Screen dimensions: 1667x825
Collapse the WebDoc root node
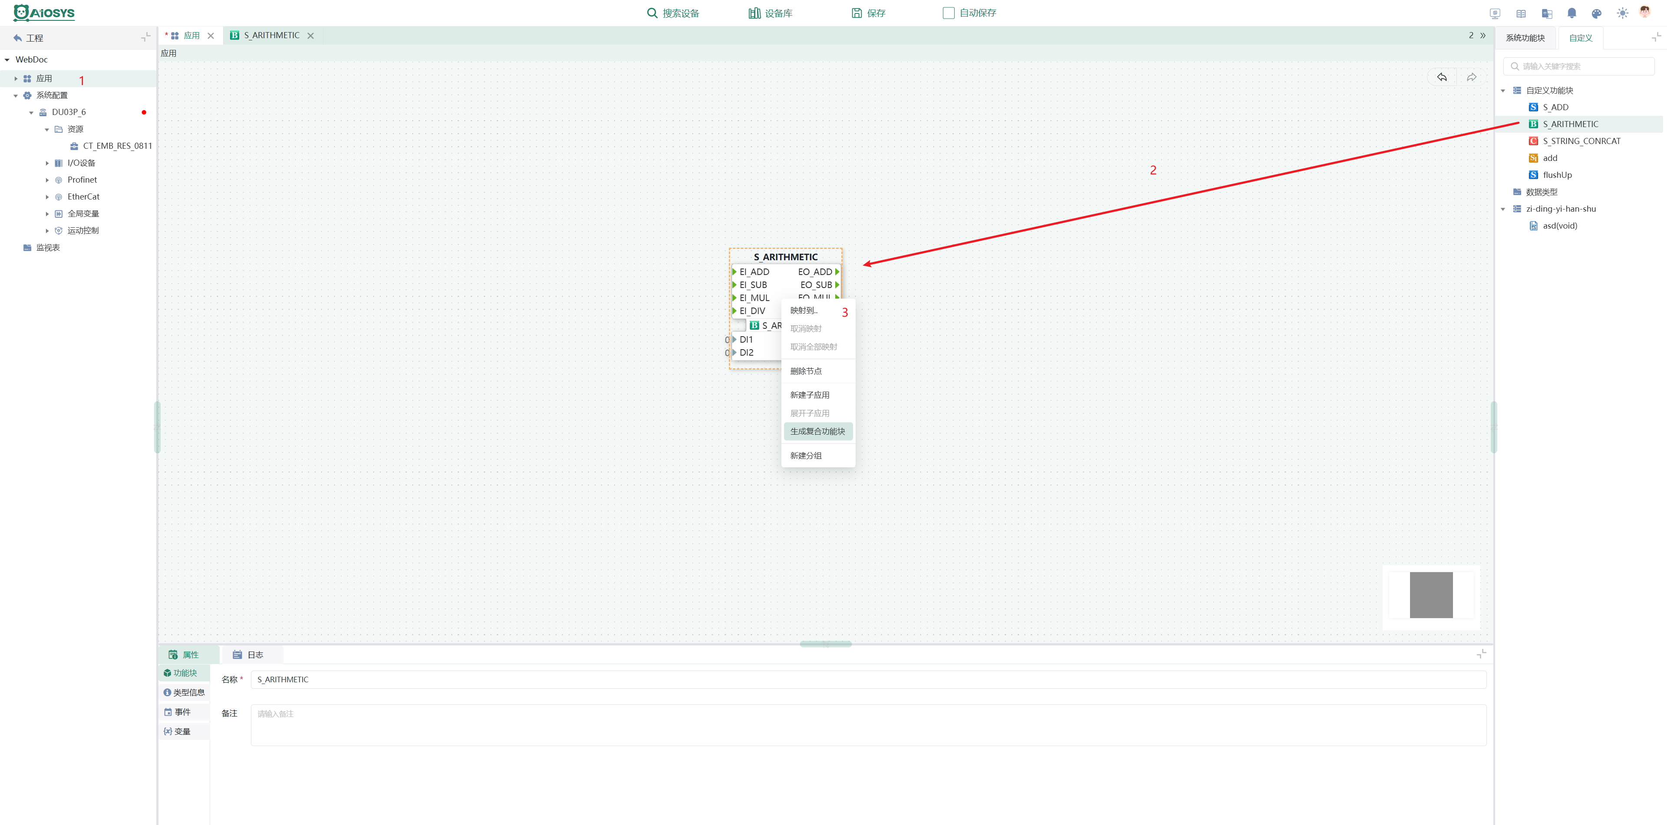click(7, 59)
